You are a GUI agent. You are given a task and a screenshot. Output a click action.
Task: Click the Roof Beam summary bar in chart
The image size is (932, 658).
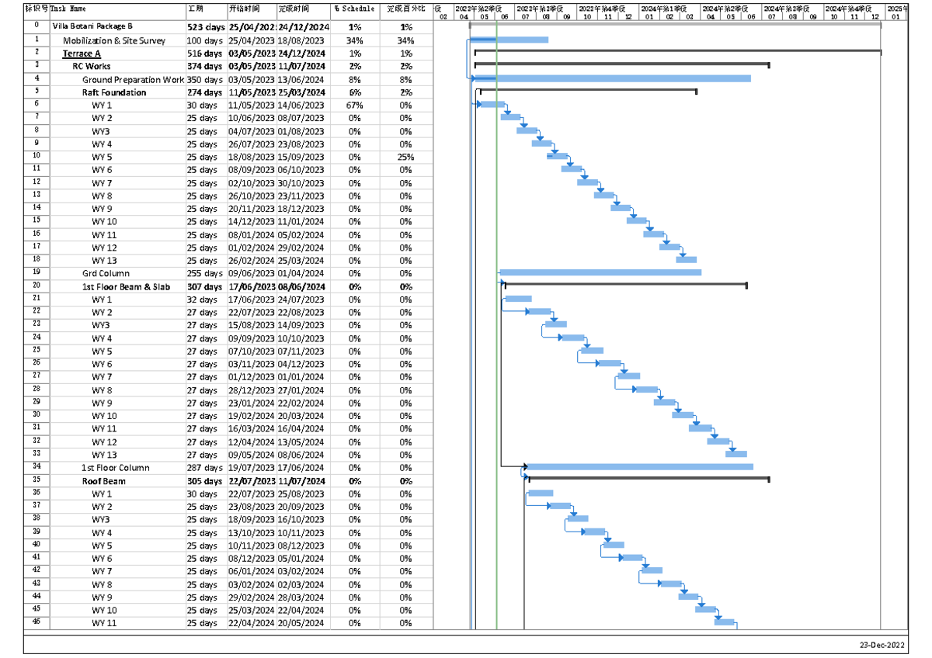point(649,479)
